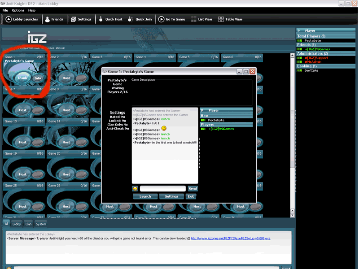Exit the Game 1 dialog with Exit button
This screenshot has width=359, height=269.
point(191,196)
